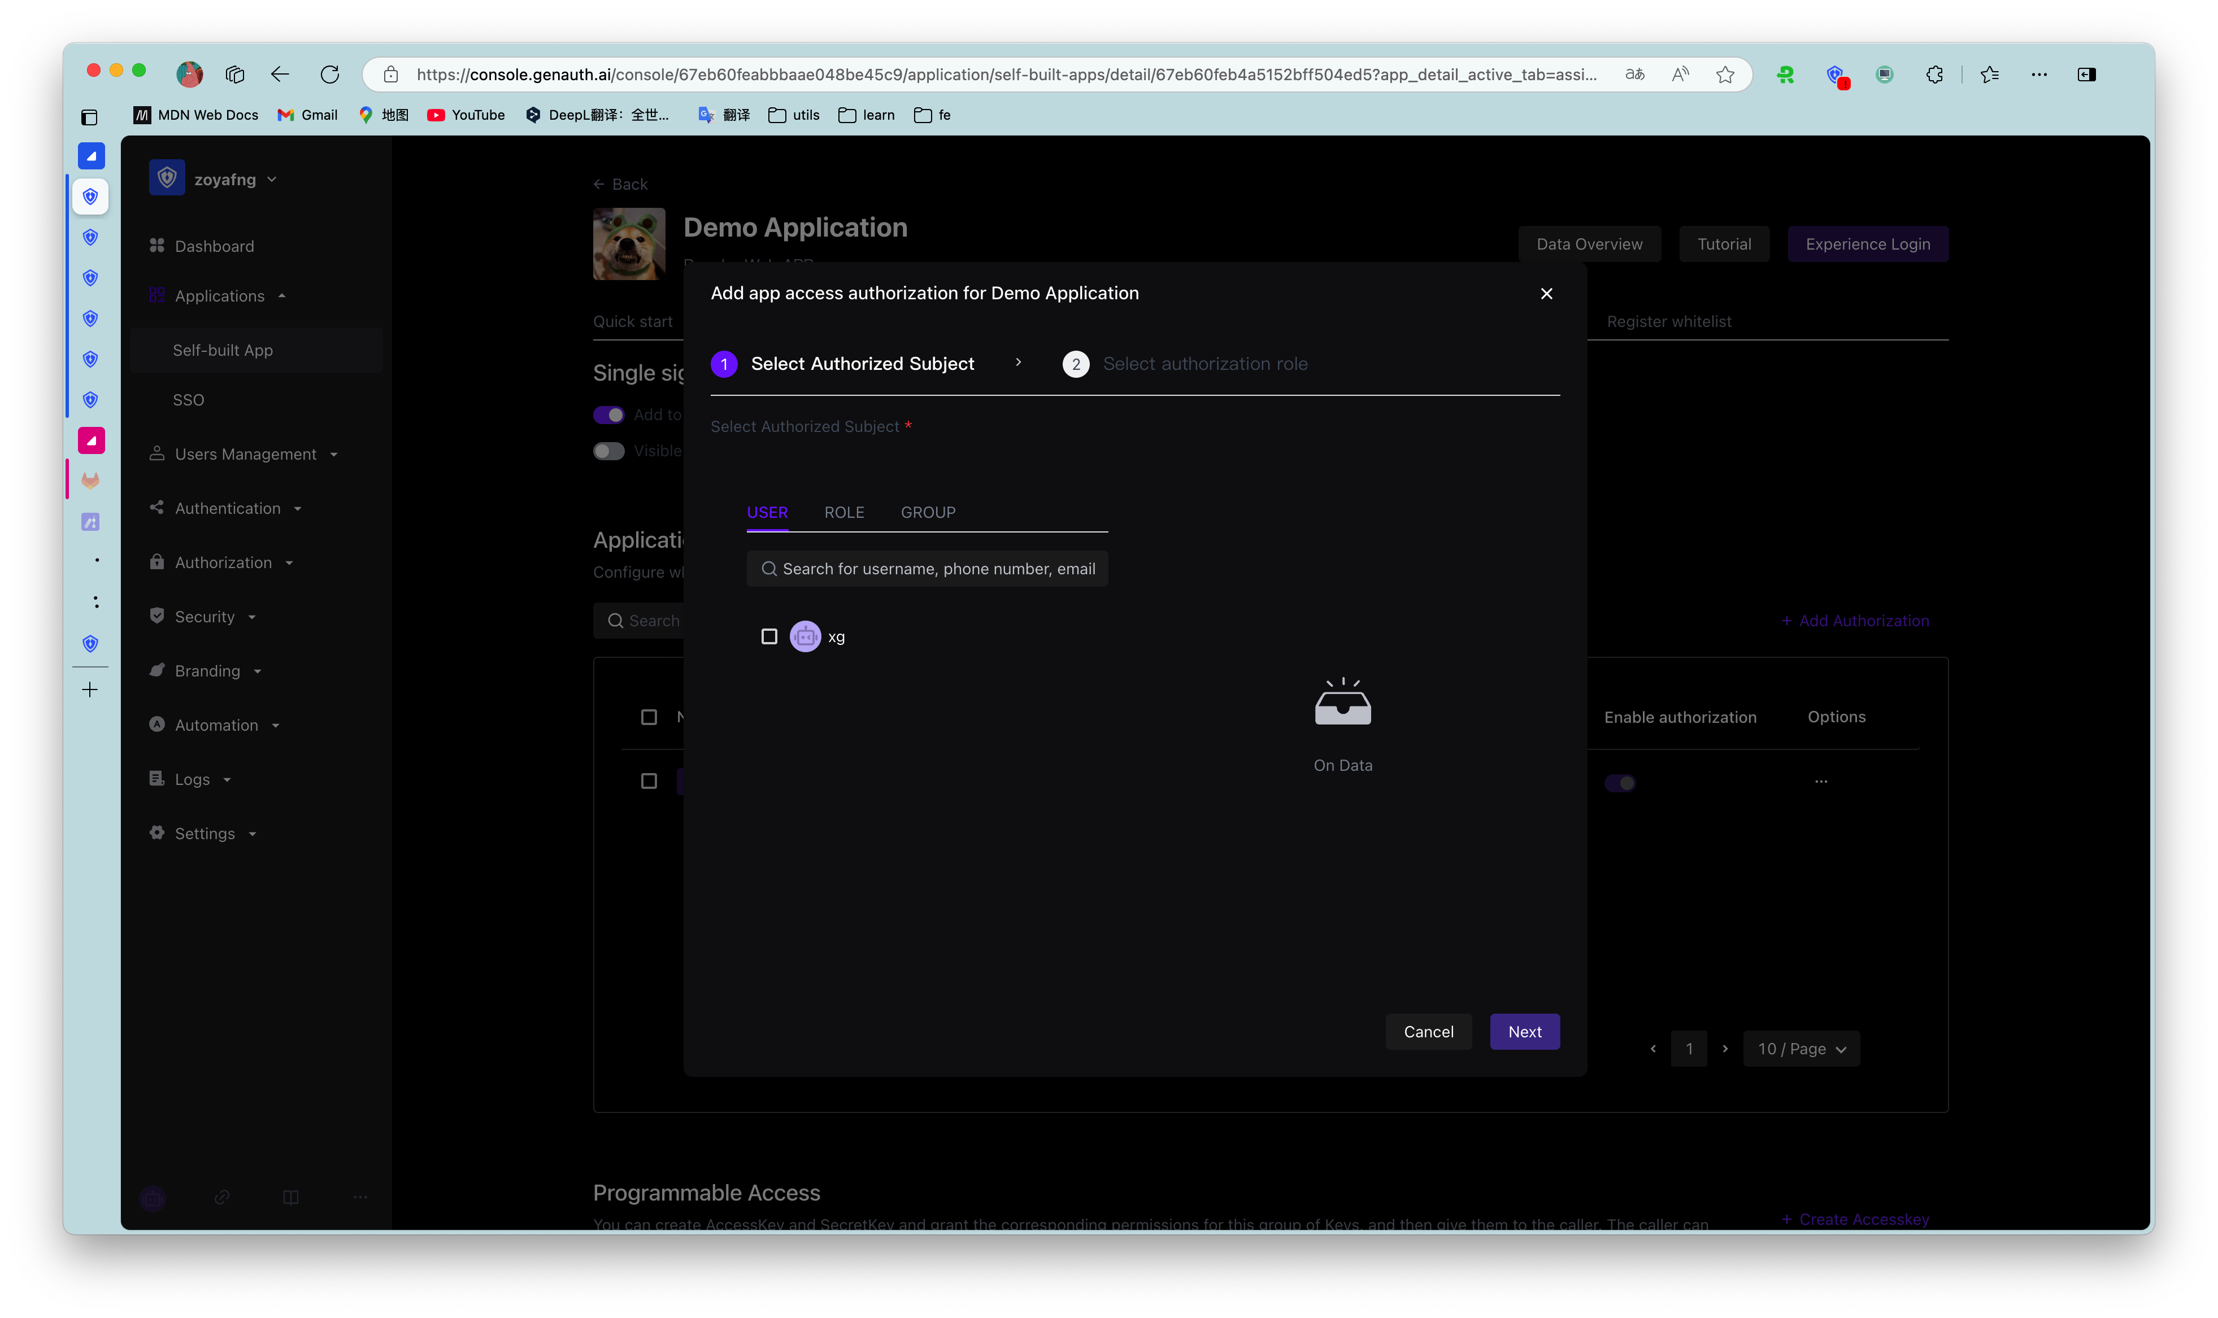Click the Dashboard grid icon
Screen dimensions: 2218x1318
157,245
